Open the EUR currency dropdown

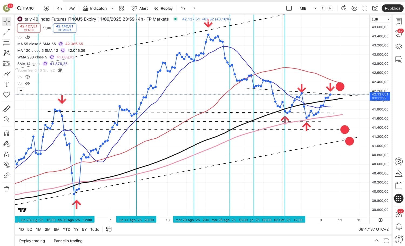tap(380, 19)
